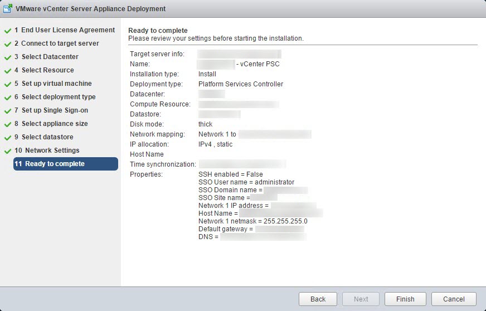Go to step 2 Connect to target server

[57, 43]
